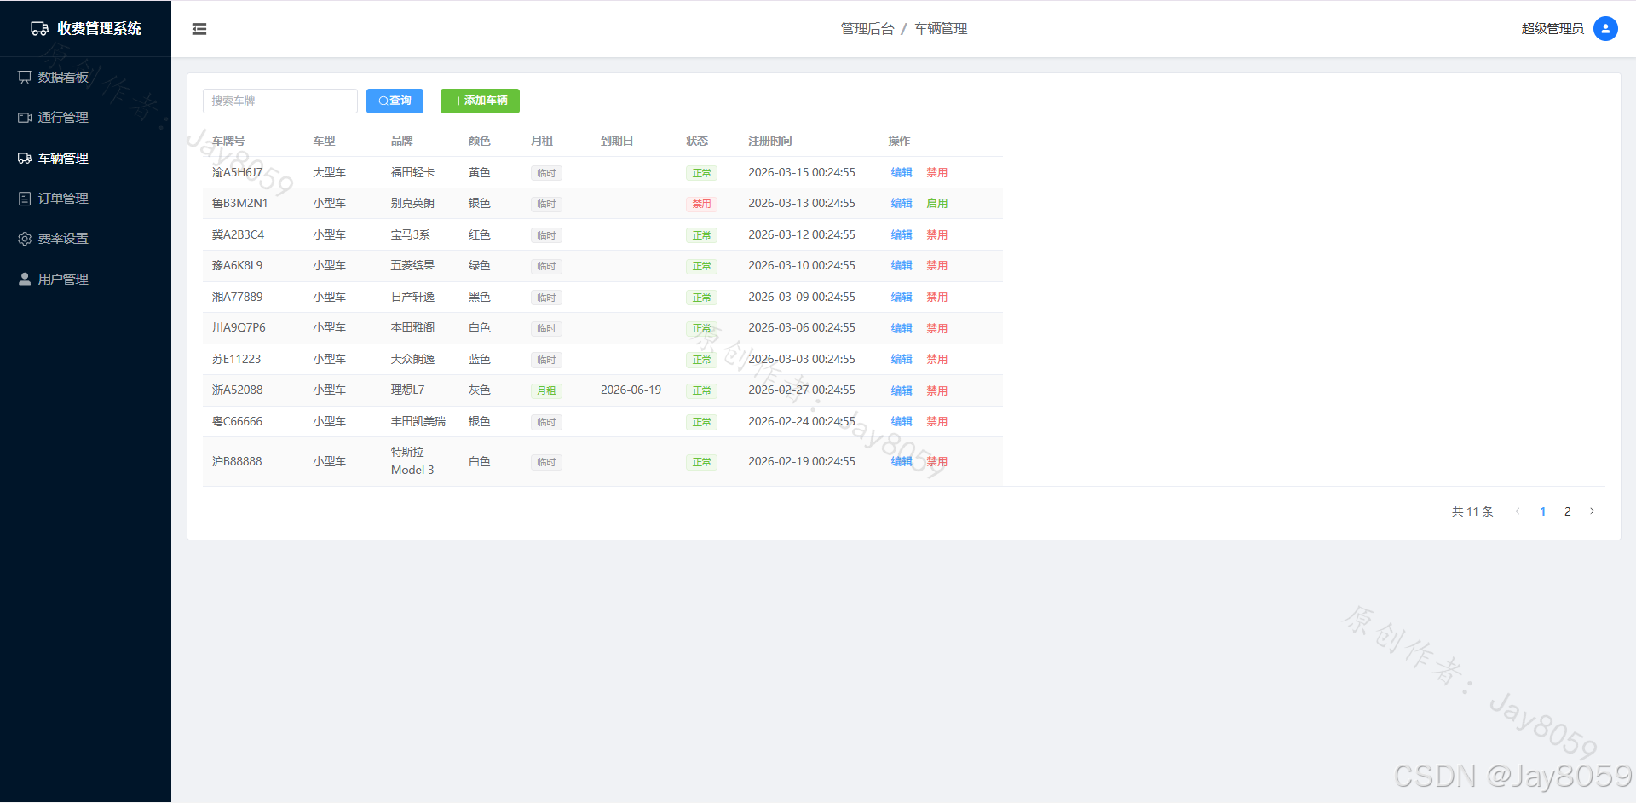Click the 状态 column header
1636x803 pixels.
pyautogui.click(x=697, y=142)
